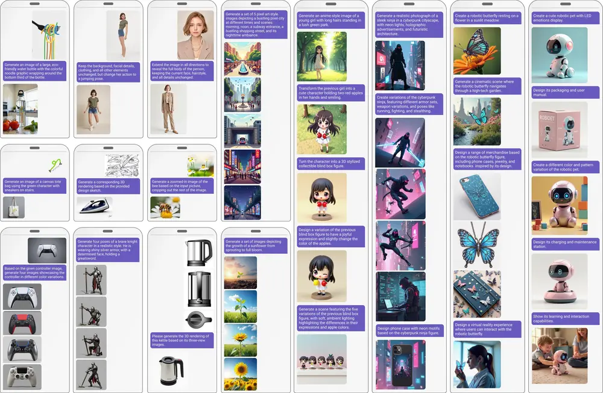
Task: Select the red and black controller variation
Action: point(22,323)
